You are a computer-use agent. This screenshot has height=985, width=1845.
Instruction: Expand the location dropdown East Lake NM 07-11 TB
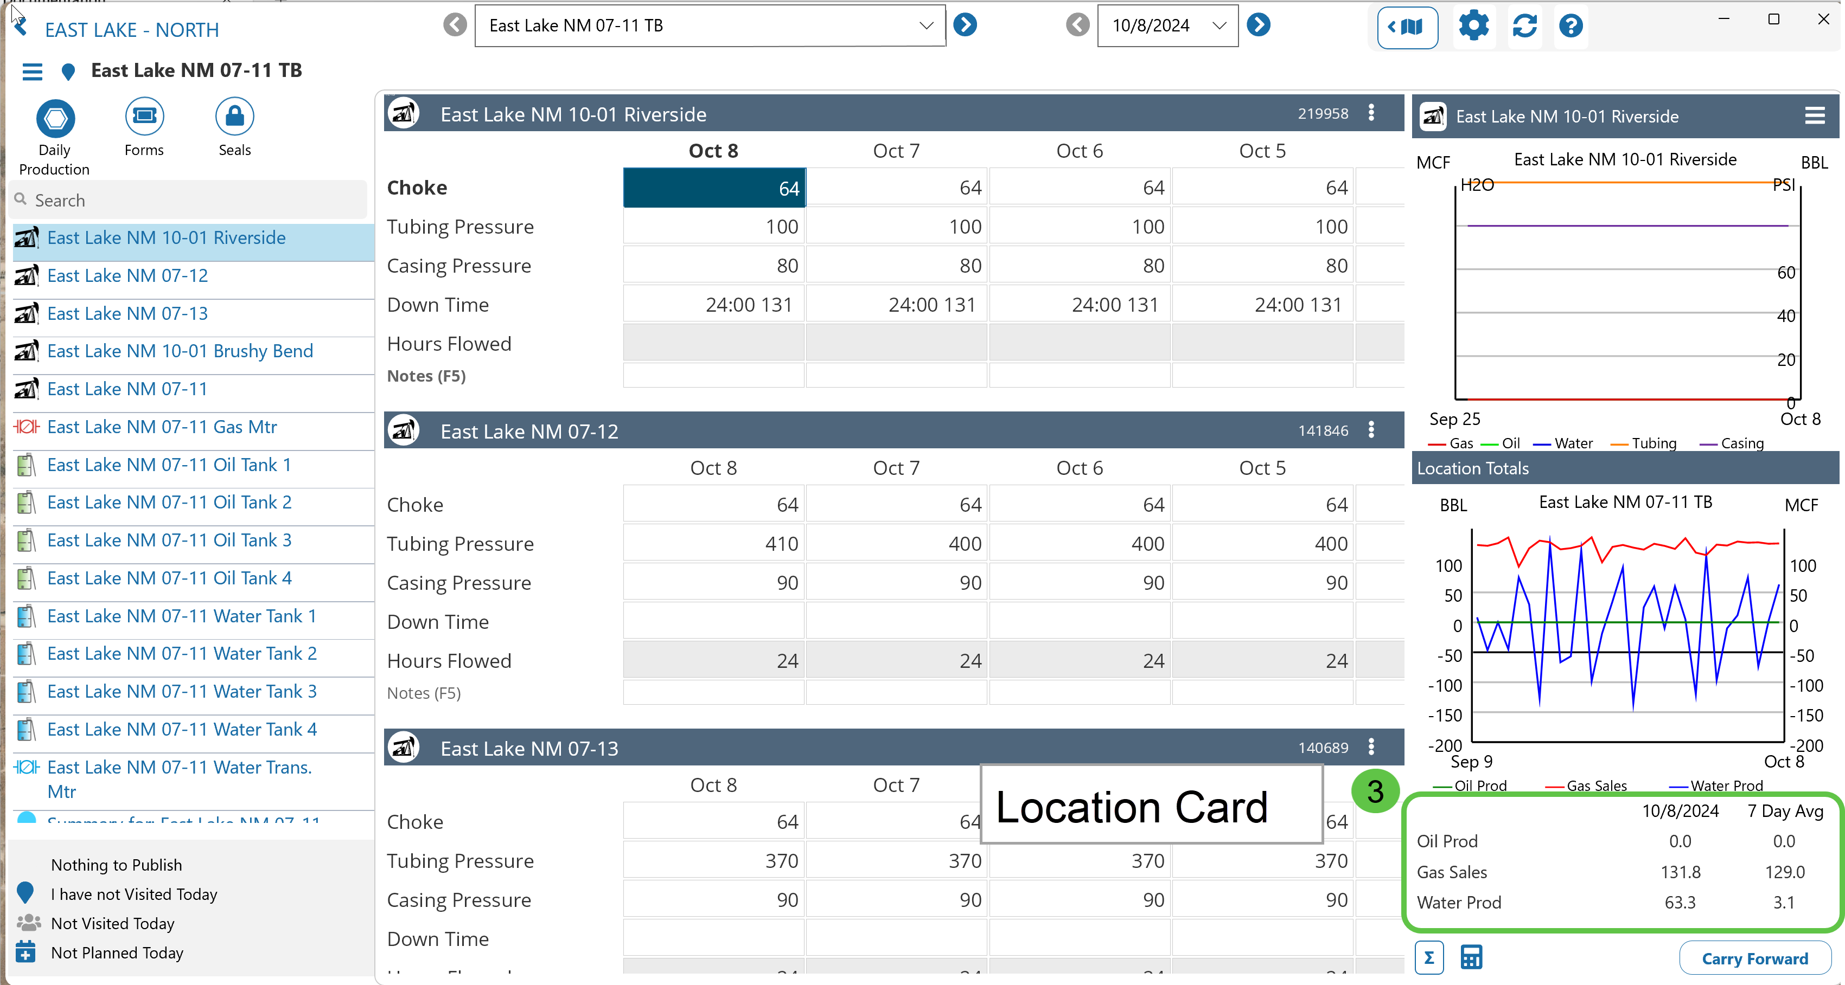pyautogui.click(x=926, y=26)
